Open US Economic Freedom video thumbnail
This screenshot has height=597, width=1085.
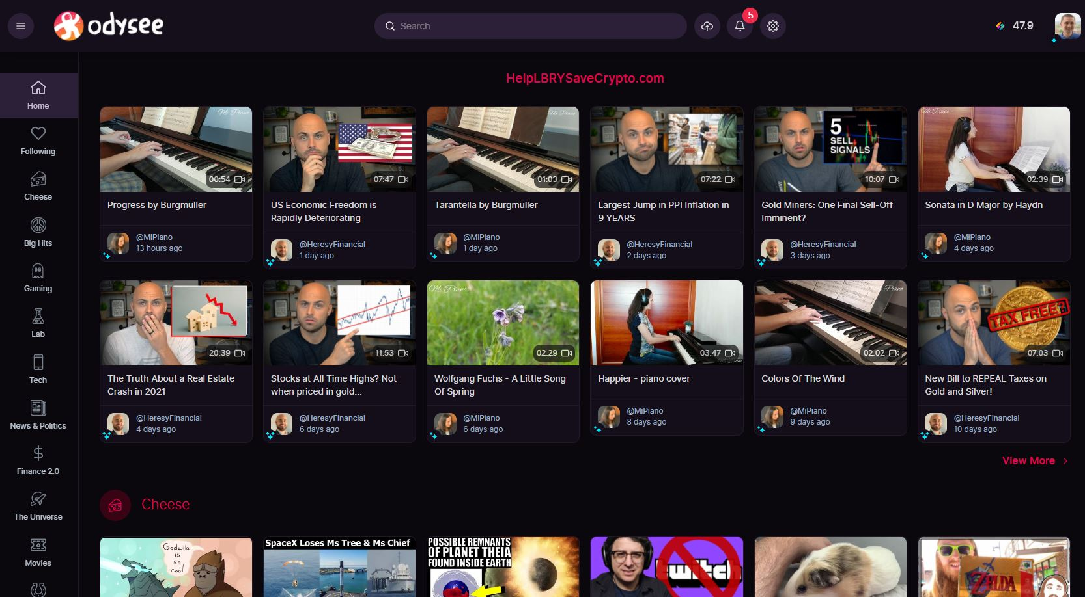pos(339,149)
